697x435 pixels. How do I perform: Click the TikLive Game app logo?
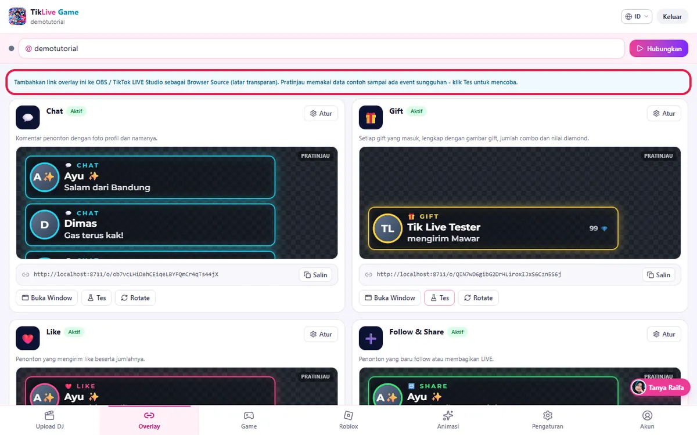(17, 16)
